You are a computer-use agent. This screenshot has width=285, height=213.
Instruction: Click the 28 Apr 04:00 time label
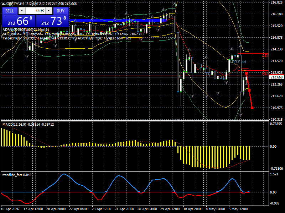point(147,209)
